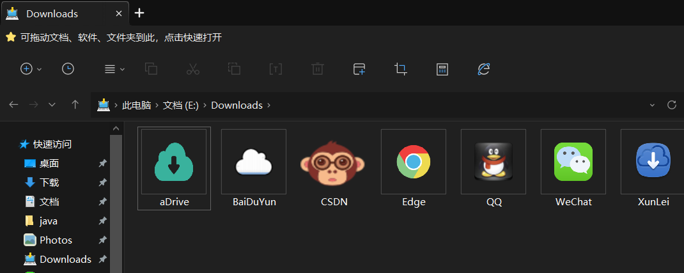This screenshot has width=684, height=273.
Task: Open 桌面 in quick access
Action: click(x=49, y=164)
